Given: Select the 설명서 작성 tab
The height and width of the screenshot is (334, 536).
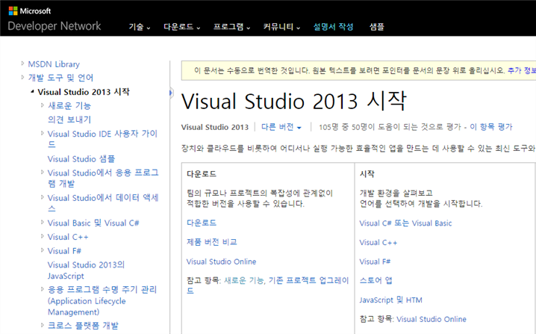Looking at the screenshot, I should click(333, 27).
